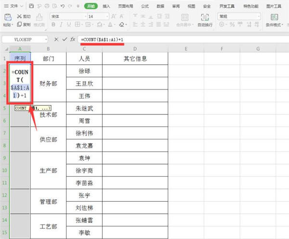Expand the quick access customize arrow

(x=78, y=6)
